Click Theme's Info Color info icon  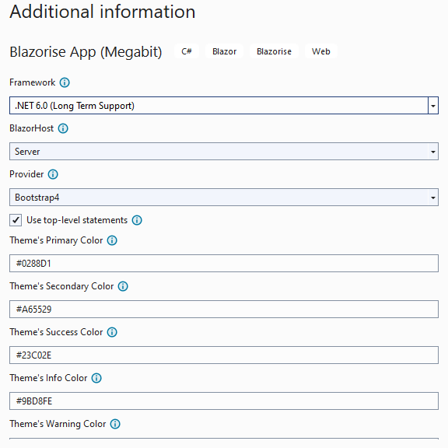coord(96,378)
